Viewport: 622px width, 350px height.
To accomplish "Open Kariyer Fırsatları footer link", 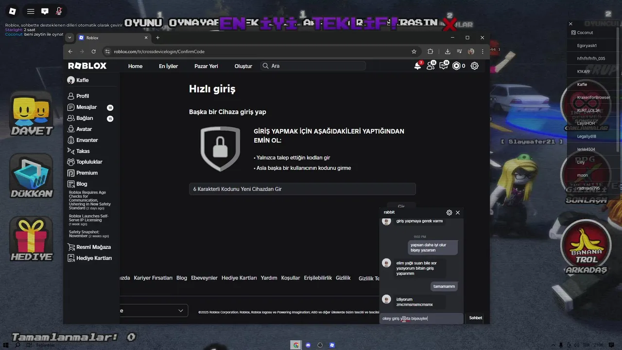I will (153, 278).
